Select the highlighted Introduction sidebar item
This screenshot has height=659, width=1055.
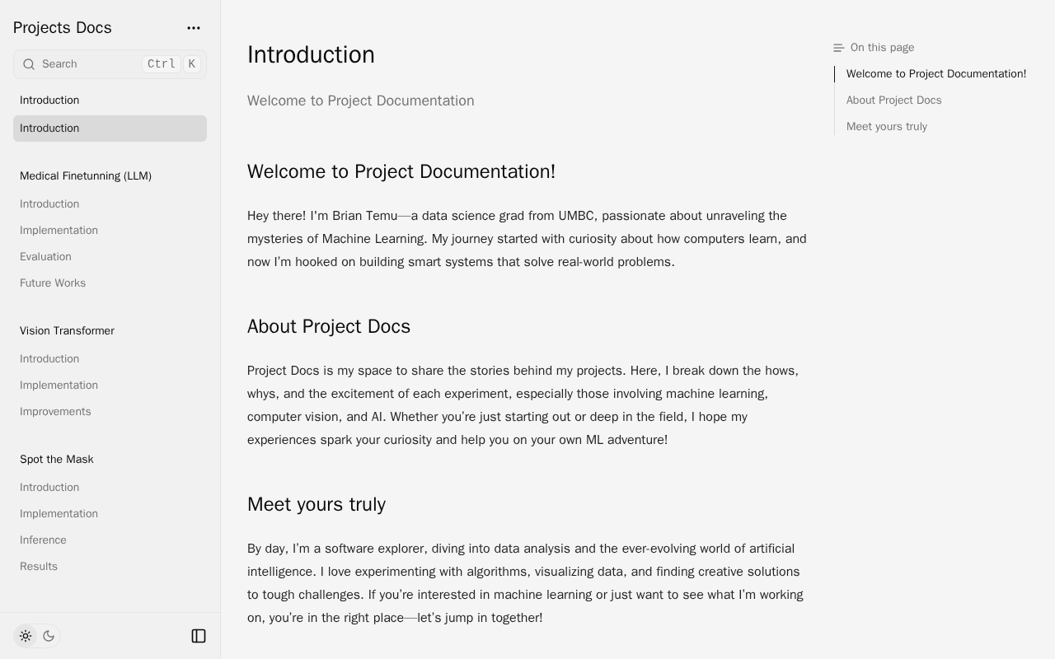click(x=110, y=129)
